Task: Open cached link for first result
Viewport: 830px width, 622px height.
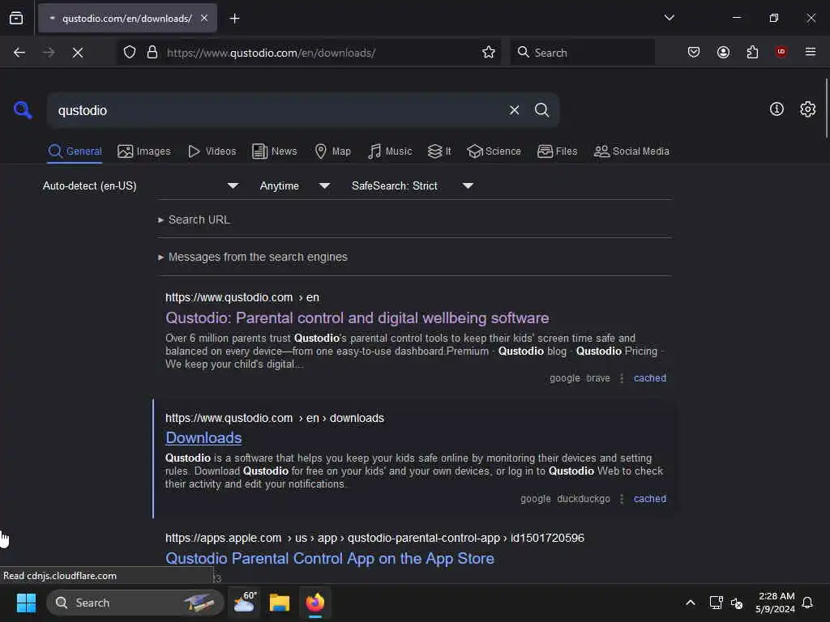Action: tap(650, 378)
